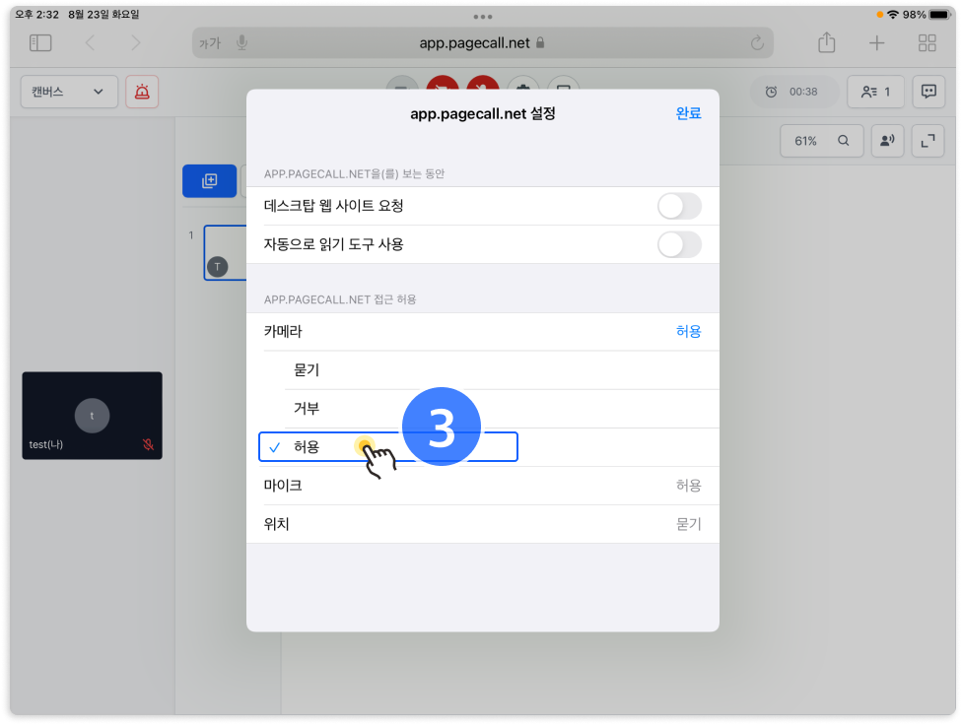Open the 마이크 permission row
The image size is (962, 725).
point(483,486)
